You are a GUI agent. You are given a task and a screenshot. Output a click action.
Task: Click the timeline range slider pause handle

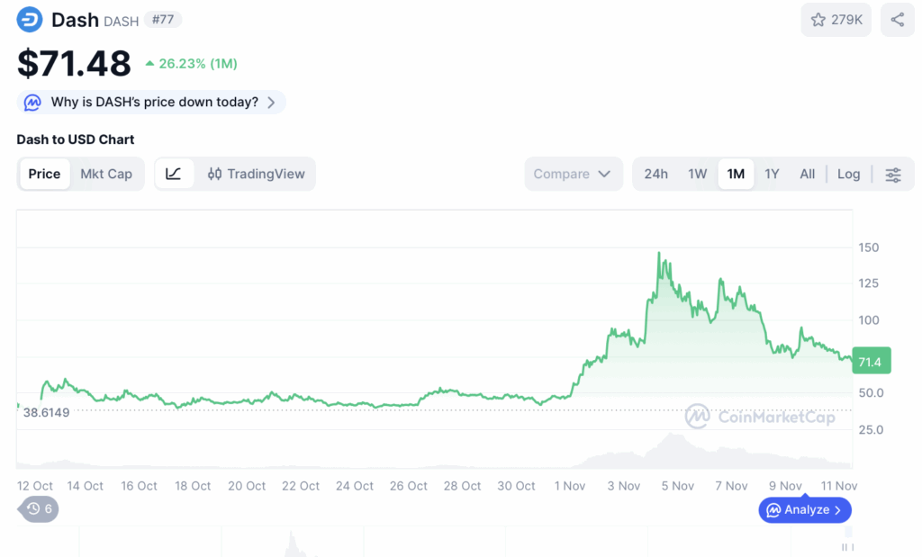(x=847, y=547)
